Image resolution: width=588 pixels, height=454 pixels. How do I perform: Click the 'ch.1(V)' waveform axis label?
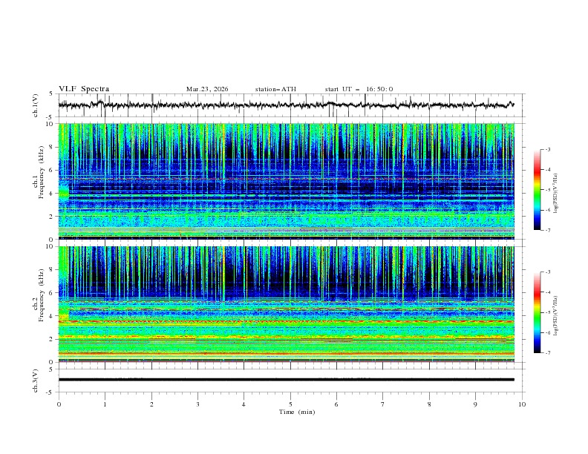[x=36, y=105]
